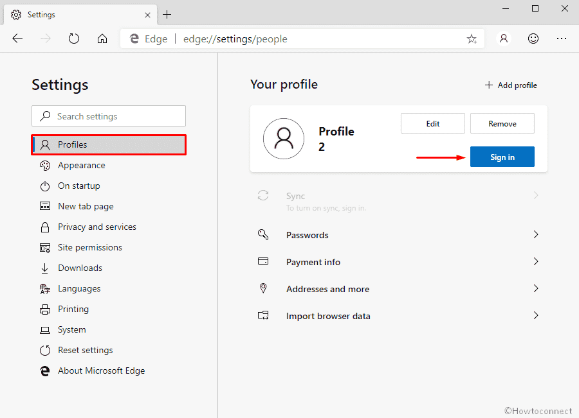Expand the Import browser data chevron

tap(536, 315)
